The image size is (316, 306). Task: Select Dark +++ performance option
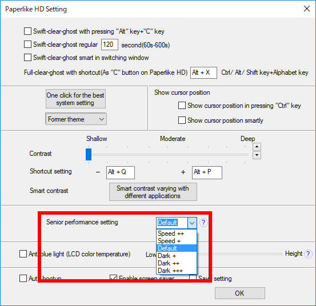pyautogui.click(x=177, y=271)
